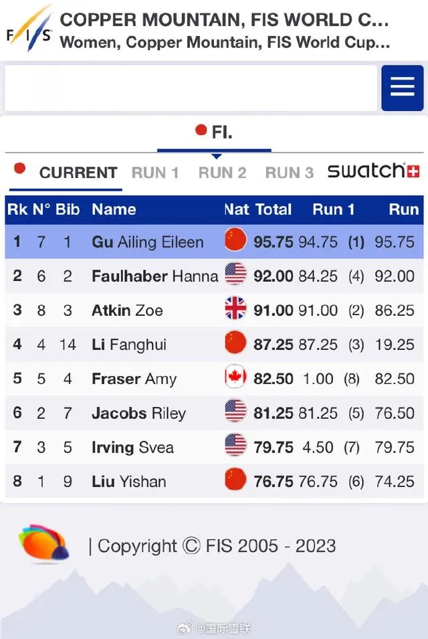Screen dimensions: 428x639
Task: Switch to the CURRENT tab
Action: (78, 173)
